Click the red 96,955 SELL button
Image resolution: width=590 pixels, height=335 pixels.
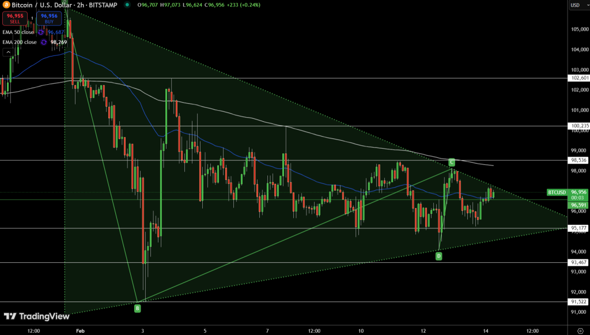[x=15, y=18]
